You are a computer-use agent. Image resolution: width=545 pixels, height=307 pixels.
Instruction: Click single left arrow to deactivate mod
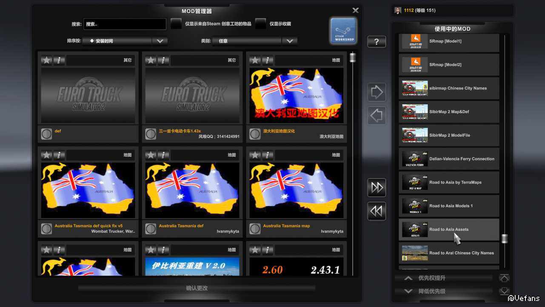point(377,116)
